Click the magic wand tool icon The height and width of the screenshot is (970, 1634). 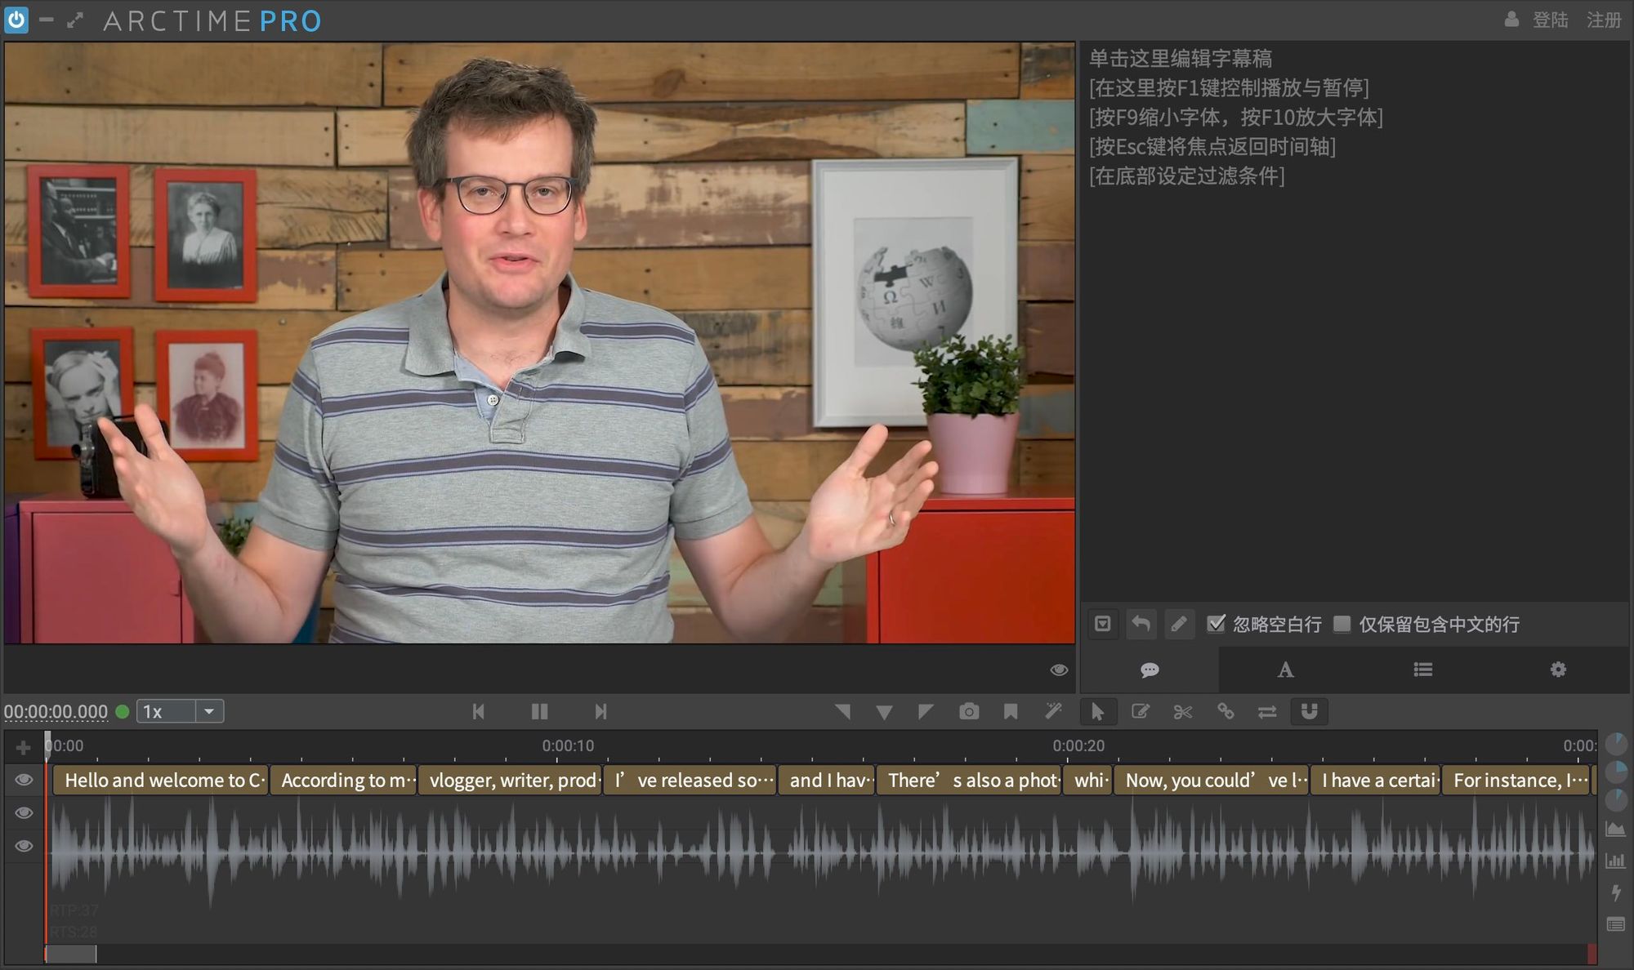[1053, 712]
